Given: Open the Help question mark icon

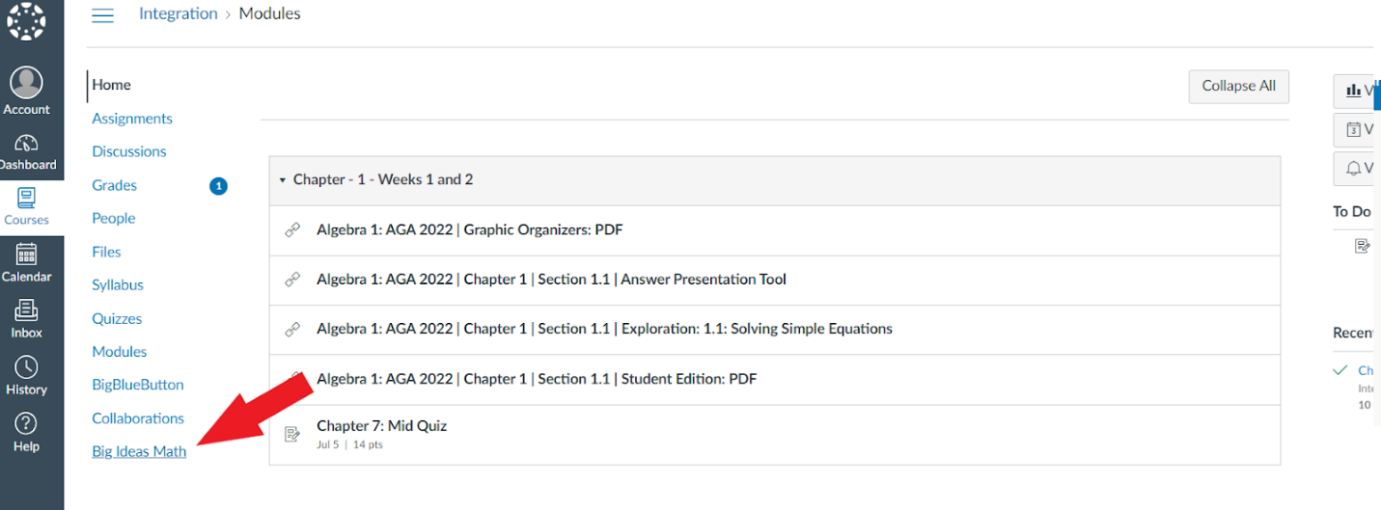Looking at the screenshot, I should [x=26, y=423].
